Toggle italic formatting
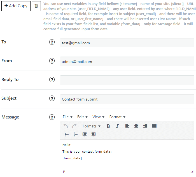The height and width of the screenshot is (177, 196). click(x=117, y=126)
